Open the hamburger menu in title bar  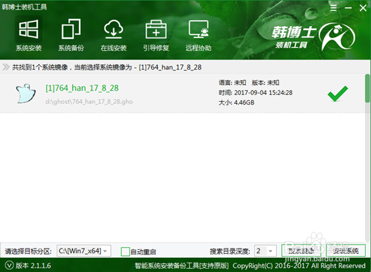point(333,8)
